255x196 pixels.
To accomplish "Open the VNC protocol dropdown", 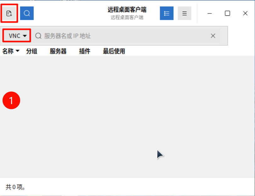I will [17, 36].
